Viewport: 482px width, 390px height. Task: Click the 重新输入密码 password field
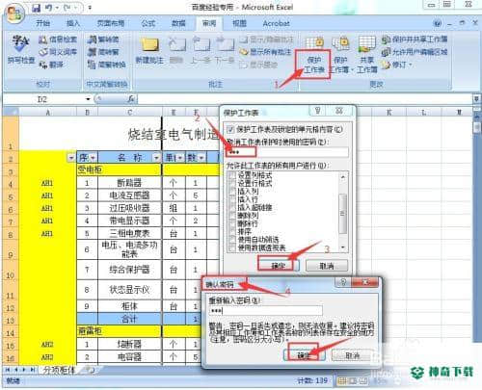pos(265,311)
